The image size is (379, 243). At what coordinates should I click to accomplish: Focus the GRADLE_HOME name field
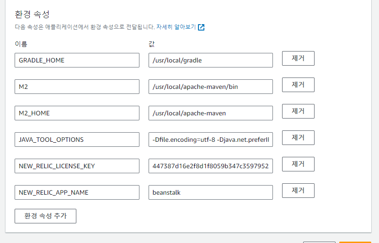77,60
